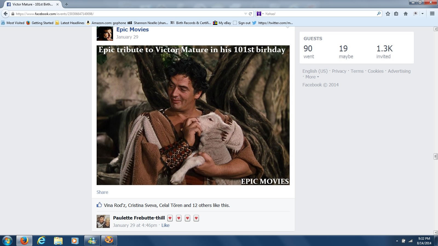438x246 pixels.
Task: Click the browser back arrow button
Action: point(5,14)
